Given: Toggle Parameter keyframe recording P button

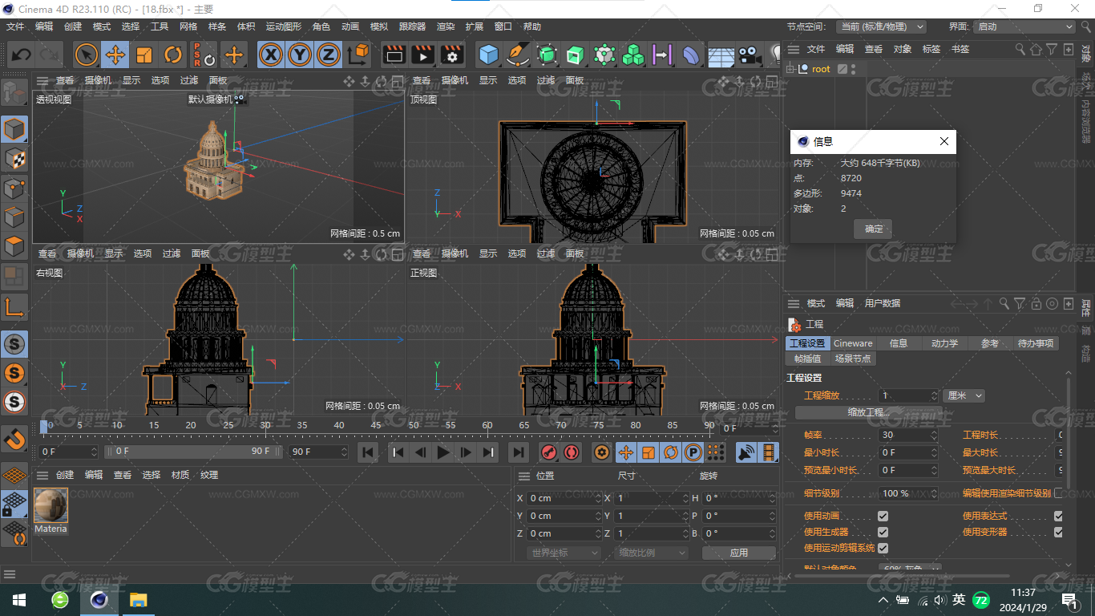Looking at the screenshot, I should 693,452.
